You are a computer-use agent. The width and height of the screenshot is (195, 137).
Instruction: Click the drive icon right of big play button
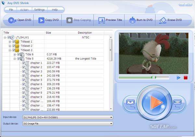tap(177, 103)
